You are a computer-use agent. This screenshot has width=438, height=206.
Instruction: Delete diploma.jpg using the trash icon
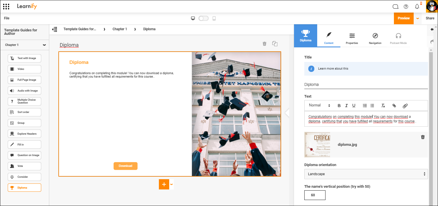point(423,137)
